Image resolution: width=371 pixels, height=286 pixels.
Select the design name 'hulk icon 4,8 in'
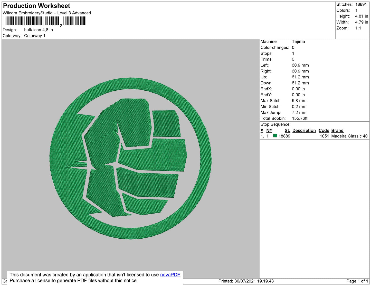pyautogui.click(x=39, y=30)
